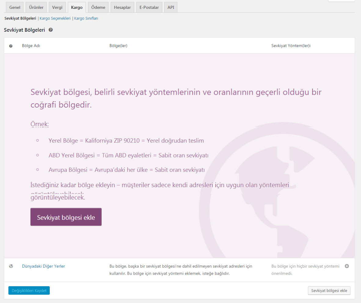The image size is (361, 303).
Task: Click the ABD Yerel Bölgesi example line
Action: click(x=129, y=155)
